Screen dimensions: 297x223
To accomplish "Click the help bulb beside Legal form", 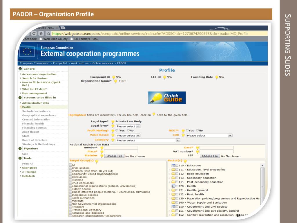I will (113, 126).
